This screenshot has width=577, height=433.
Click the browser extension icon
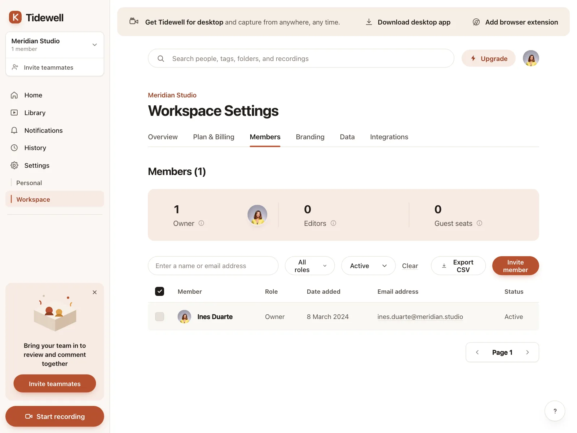click(x=476, y=22)
